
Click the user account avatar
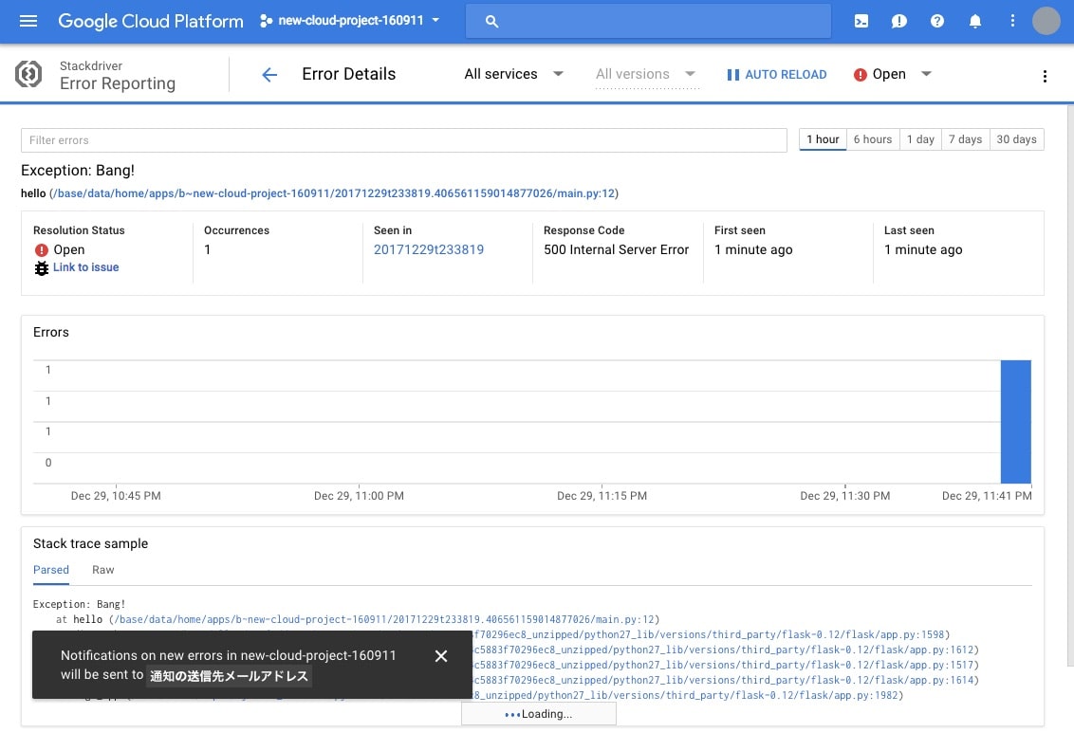[x=1046, y=21]
